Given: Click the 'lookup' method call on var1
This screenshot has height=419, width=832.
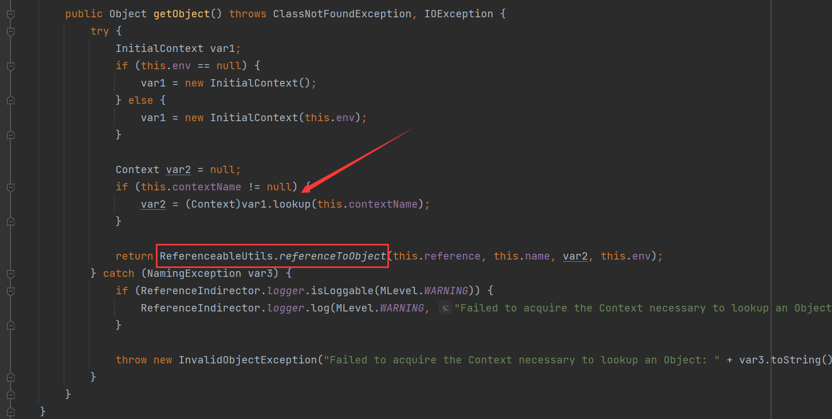Looking at the screenshot, I should click(292, 205).
